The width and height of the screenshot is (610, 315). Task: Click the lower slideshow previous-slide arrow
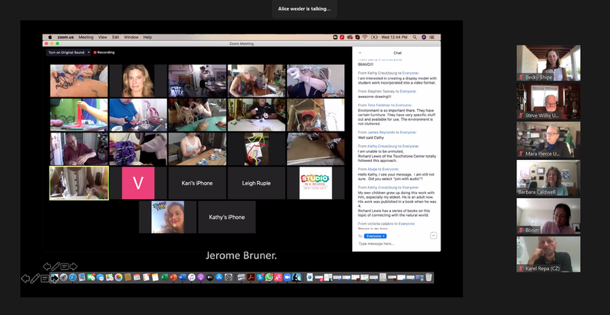pos(25,278)
